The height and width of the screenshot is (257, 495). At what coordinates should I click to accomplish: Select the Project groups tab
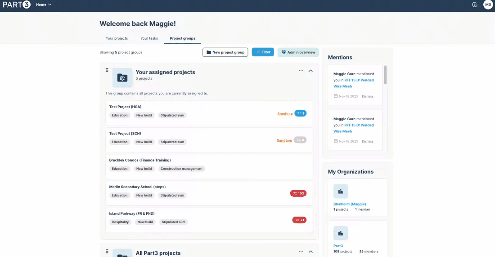click(x=182, y=38)
